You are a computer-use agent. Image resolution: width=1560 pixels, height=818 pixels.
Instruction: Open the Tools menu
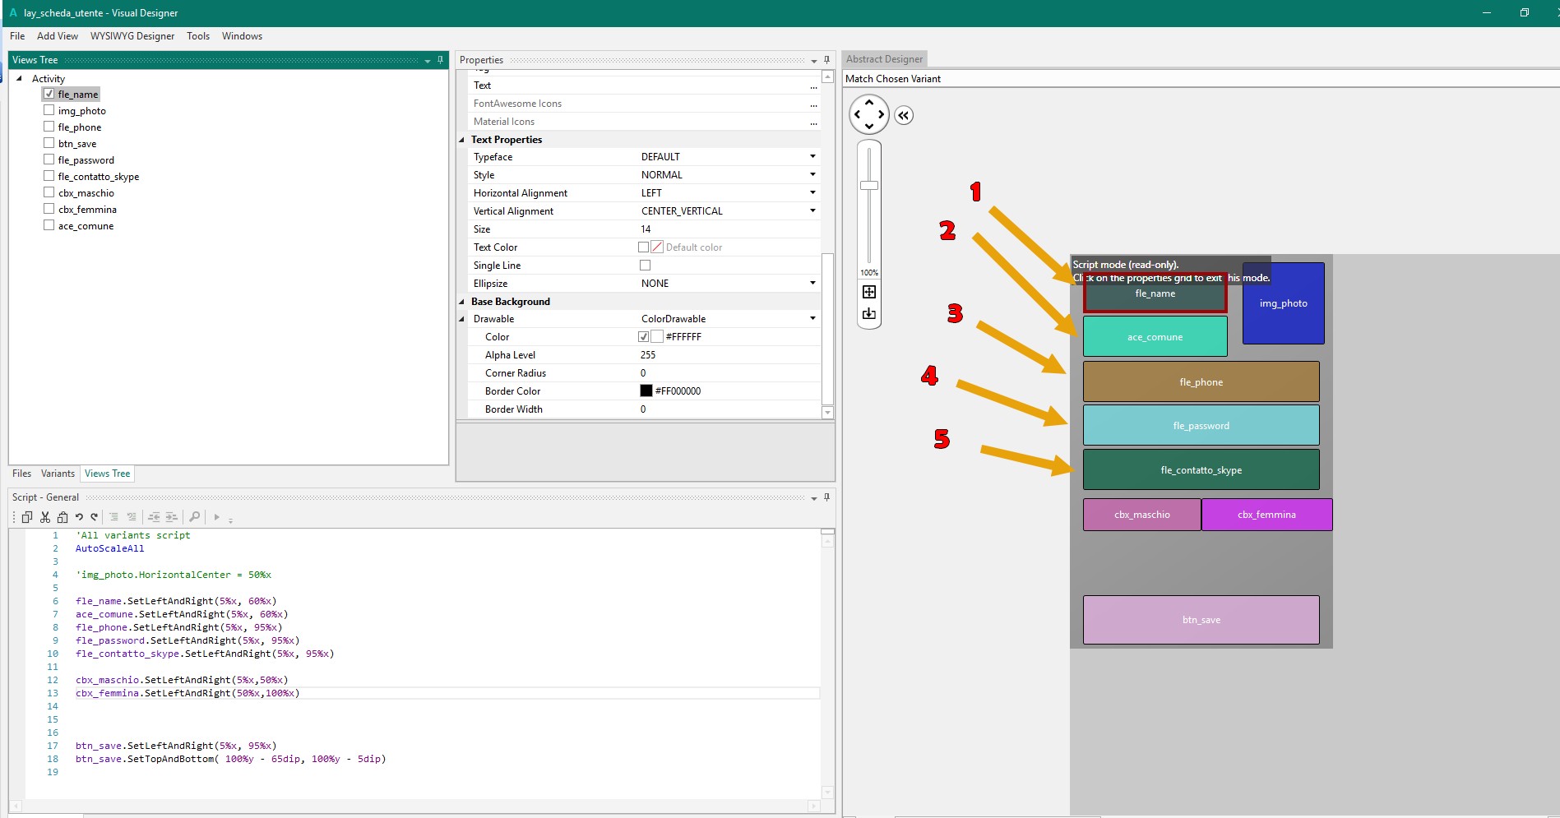(197, 36)
